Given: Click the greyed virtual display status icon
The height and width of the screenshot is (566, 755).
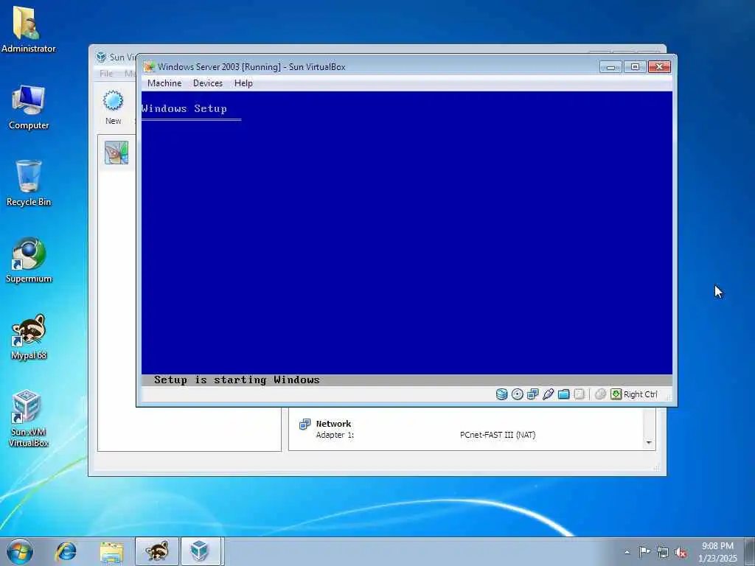Looking at the screenshot, I should coord(580,394).
